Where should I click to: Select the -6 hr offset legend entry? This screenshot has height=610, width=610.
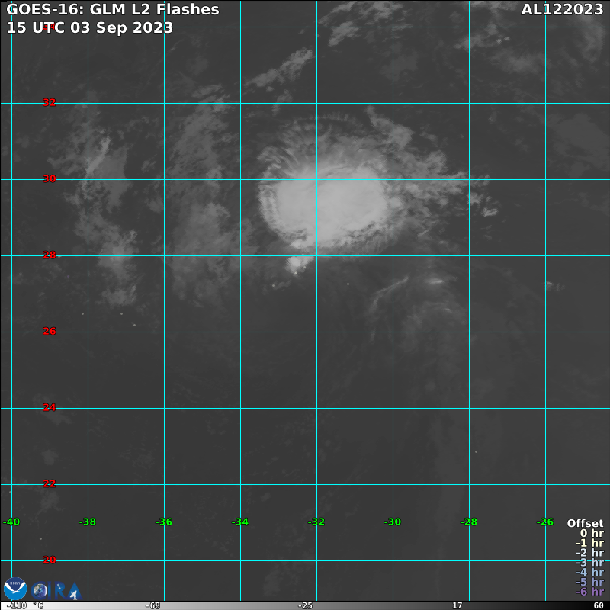[589, 592]
